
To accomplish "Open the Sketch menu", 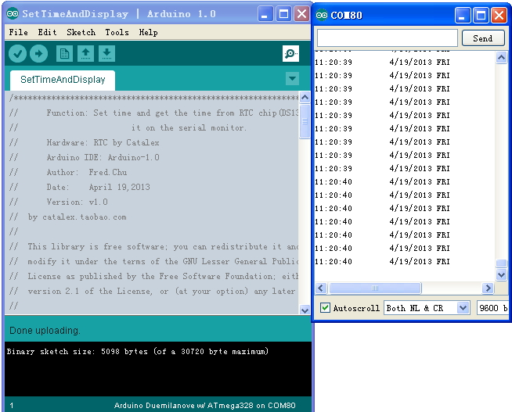I will click(x=81, y=32).
